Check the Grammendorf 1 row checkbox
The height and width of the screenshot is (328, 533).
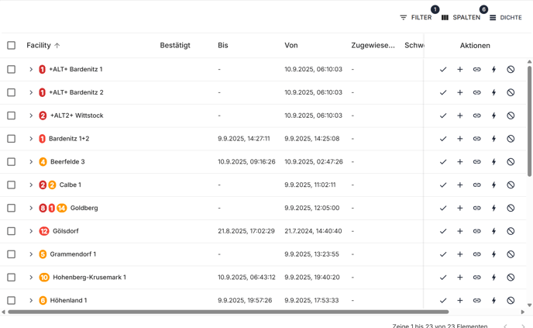tap(11, 254)
